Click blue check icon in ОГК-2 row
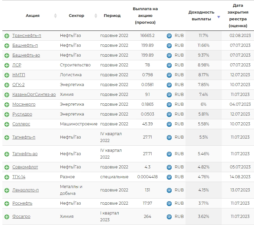The height and width of the screenshot is (225, 254). [x=169, y=85]
